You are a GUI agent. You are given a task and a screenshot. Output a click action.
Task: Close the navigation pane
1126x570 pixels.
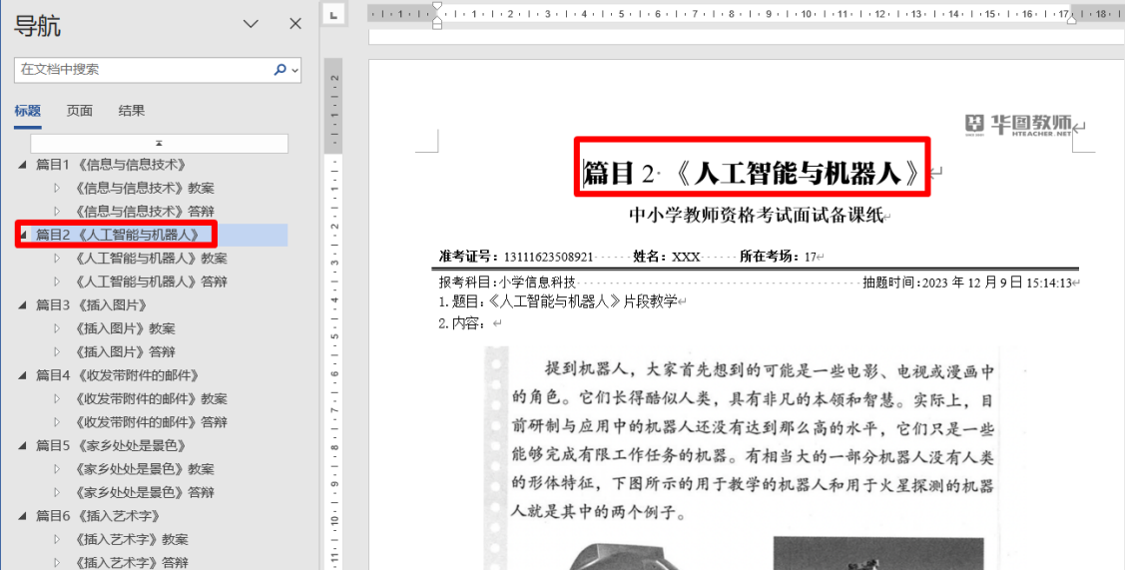point(294,24)
